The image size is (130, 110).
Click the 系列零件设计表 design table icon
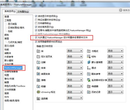89,80
